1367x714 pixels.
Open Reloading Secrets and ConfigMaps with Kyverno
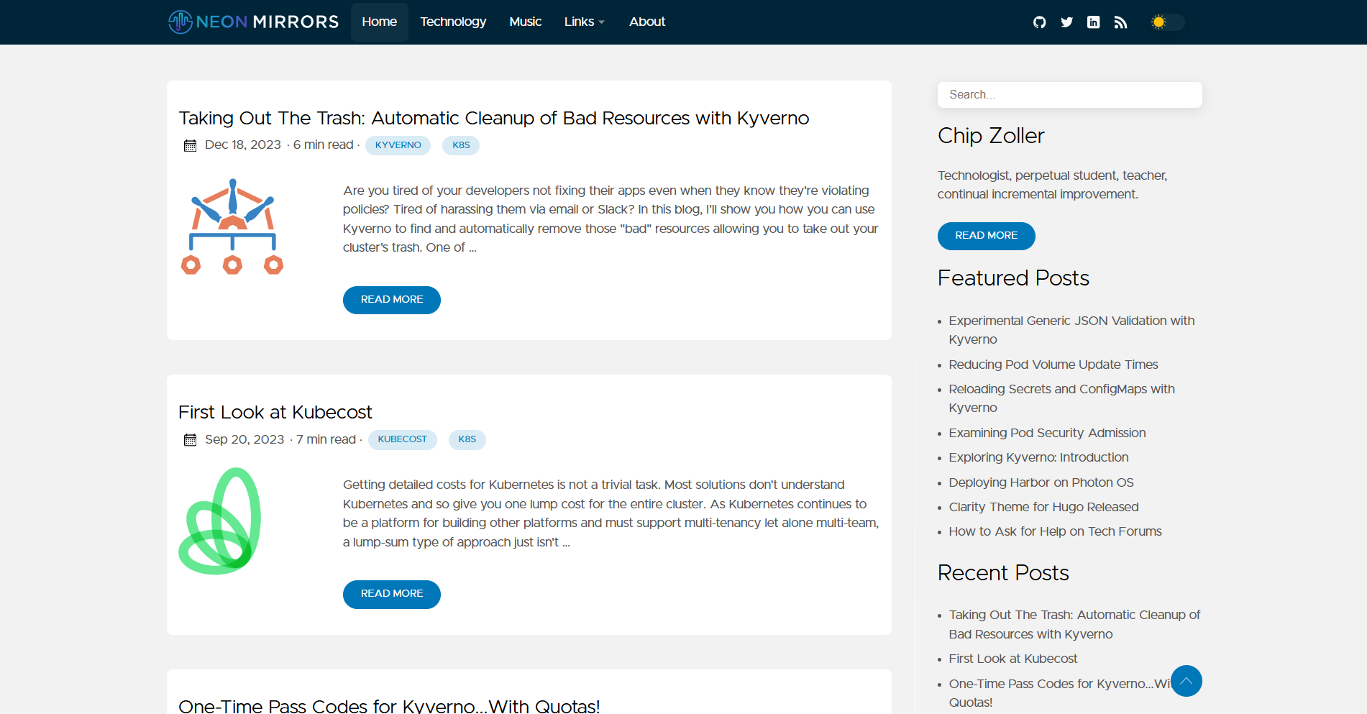coord(1061,398)
